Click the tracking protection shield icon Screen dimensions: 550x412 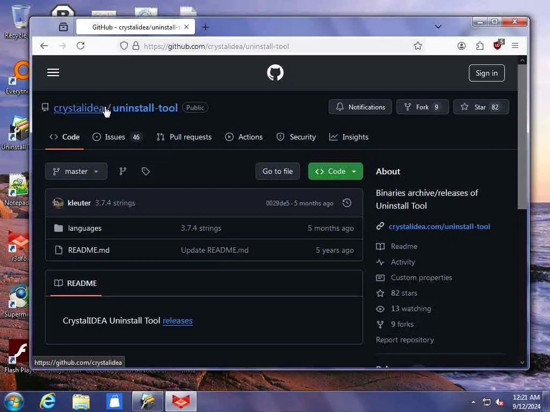(x=124, y=46)
